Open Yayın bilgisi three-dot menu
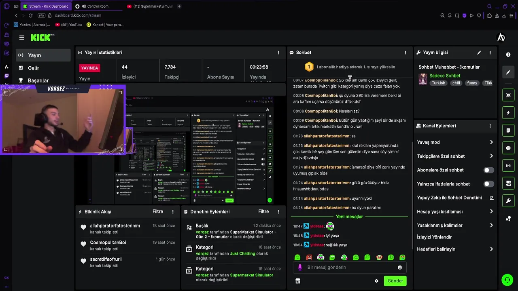Image resolution: width=518 pixels, height=291 pixels. (490, 53)
